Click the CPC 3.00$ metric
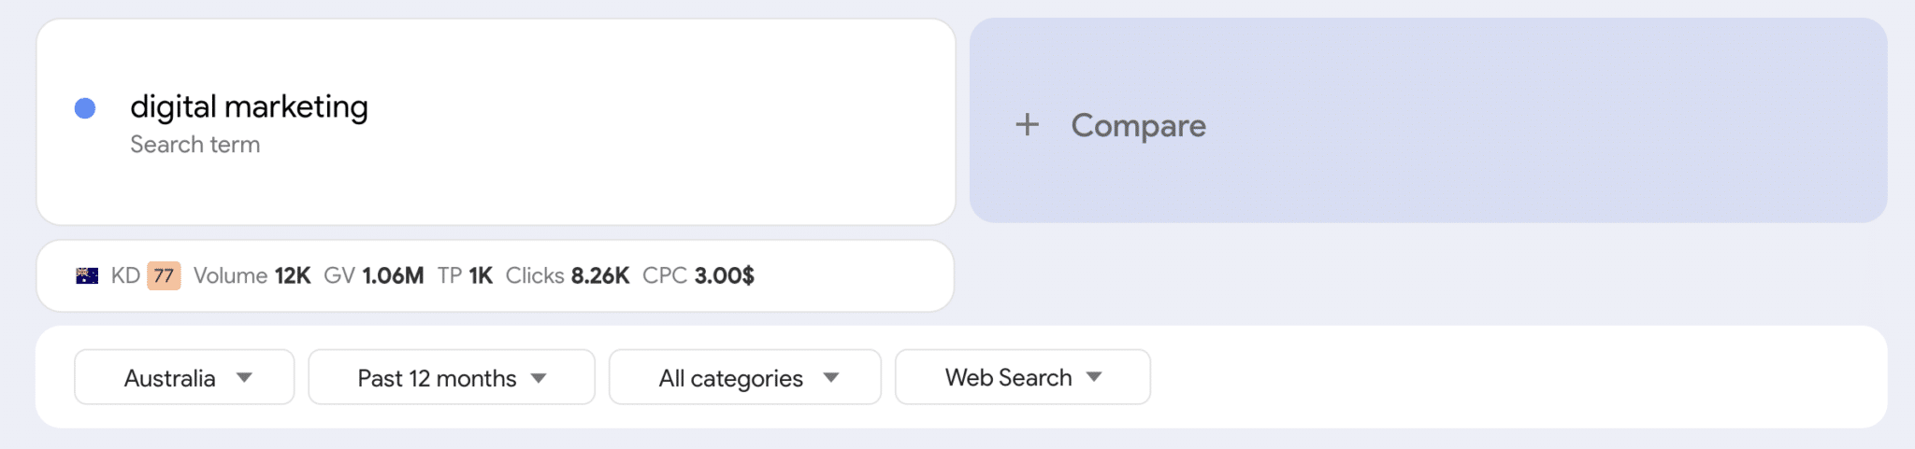The width and height of the screenshot is (1915, 449). click(698, 276)
